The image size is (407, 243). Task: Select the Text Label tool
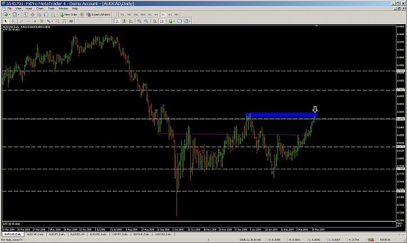(x=42, y=21)
